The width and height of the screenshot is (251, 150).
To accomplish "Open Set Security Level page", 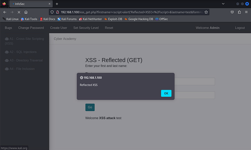I will 86,28.
